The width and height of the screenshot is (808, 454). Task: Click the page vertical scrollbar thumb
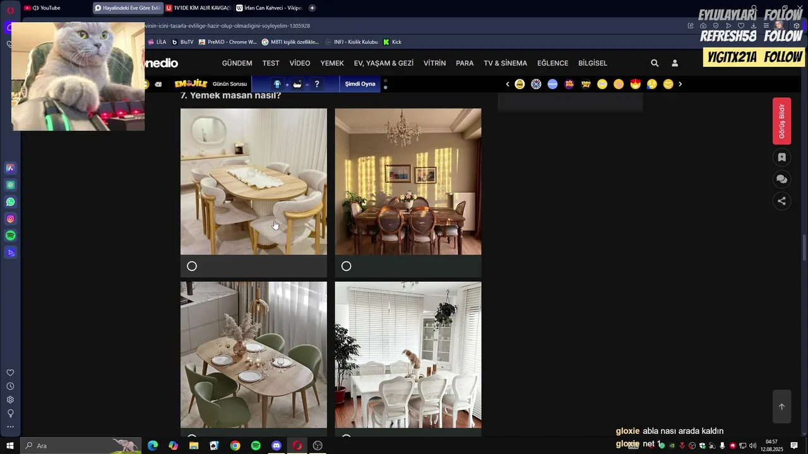804,247
